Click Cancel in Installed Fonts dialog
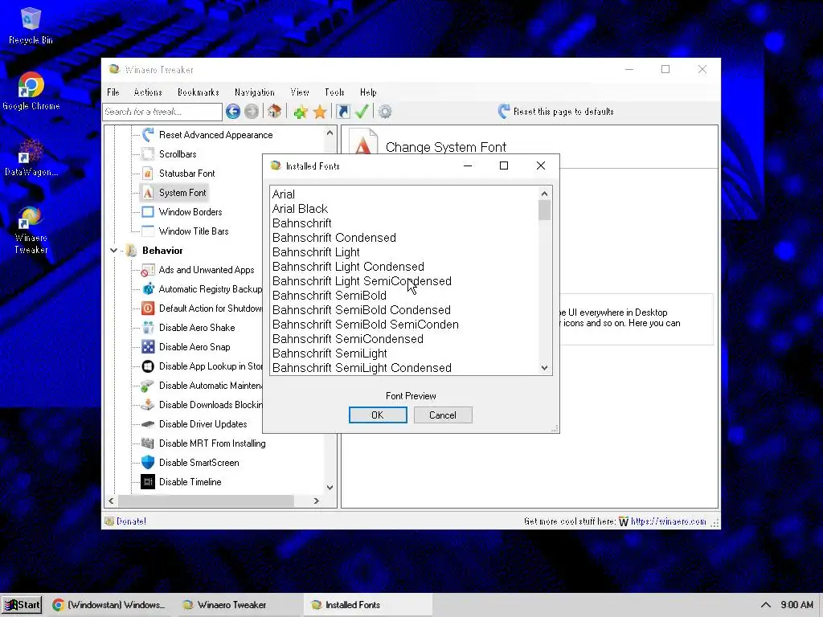Image resolution: width=823 pixels, height=617 pixels. (x=443, y=415)
